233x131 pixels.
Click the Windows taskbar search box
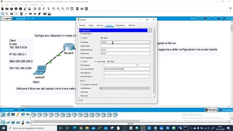[x=32, y=128]
